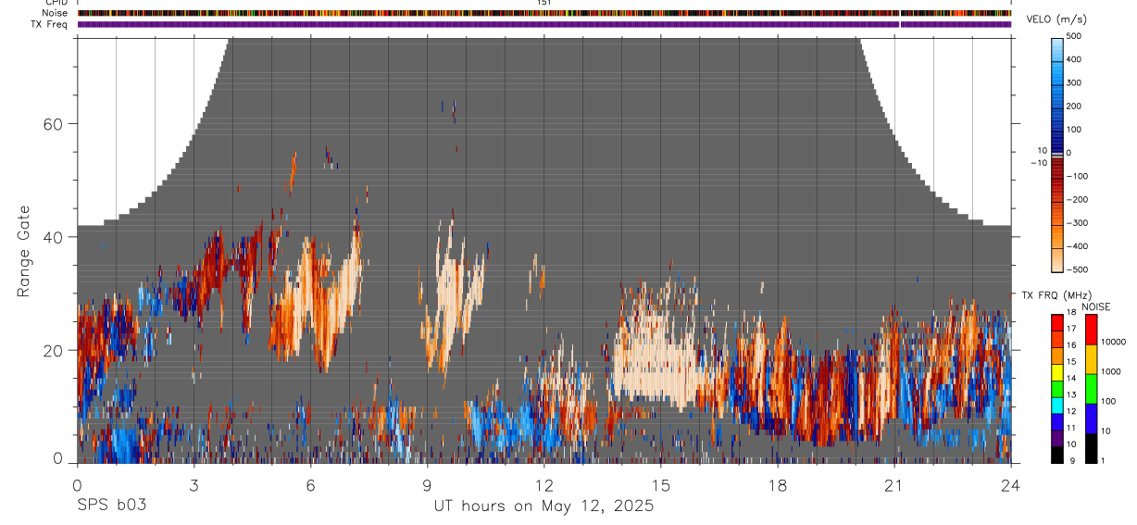The image size is (1137, 525).
Task: Click the '3' hour tick label on time axis
Action: coord(194,484)
